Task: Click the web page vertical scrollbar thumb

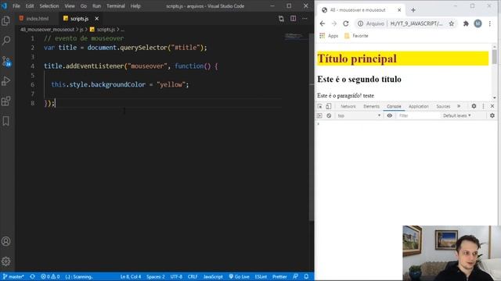Action: (x=494, y=57)
